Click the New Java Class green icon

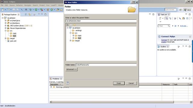52,10
